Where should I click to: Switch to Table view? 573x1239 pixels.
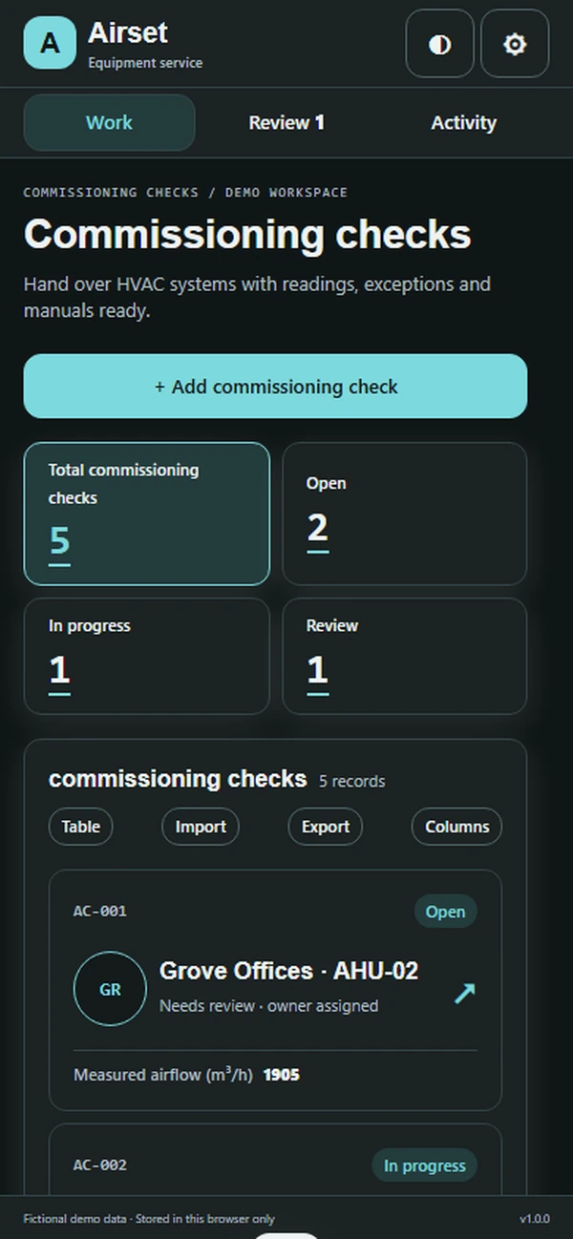point(80,827)
